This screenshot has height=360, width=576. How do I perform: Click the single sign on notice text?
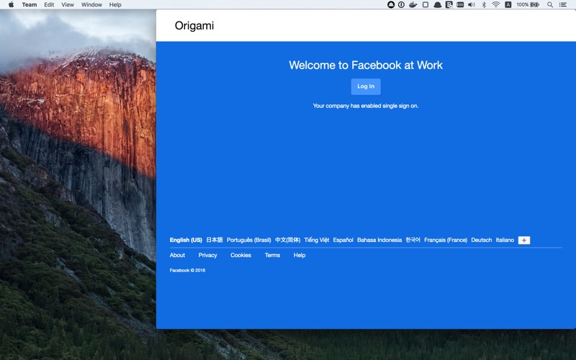366,106
